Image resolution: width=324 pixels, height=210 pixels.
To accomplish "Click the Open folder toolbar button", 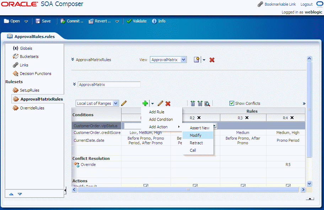I will click(x=12, y=21).
